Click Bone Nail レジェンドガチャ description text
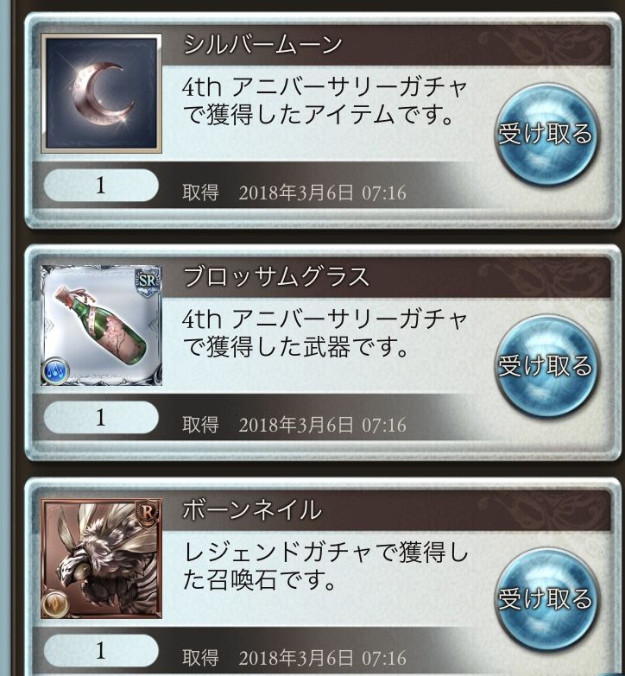 [x=325, y=565]
